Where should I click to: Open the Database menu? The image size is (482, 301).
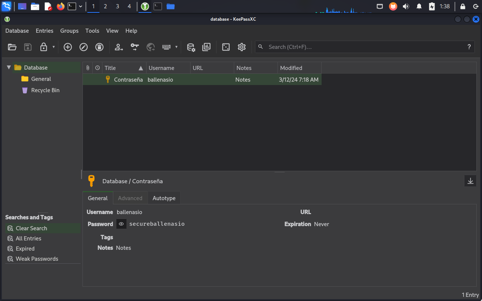point(17,31)
